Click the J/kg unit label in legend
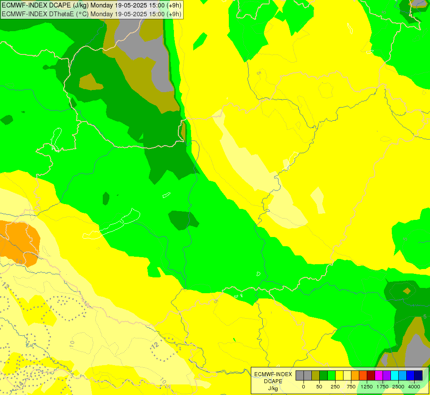The image size is (430, 395). coord(273,388)
